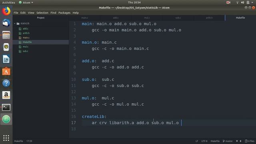Open the View menu
256x144 pixels.
click(x=31, y=13)
